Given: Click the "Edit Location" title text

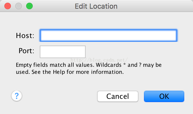Looking at the screenshot, I should pyautogui.click(x=96, y=6).
